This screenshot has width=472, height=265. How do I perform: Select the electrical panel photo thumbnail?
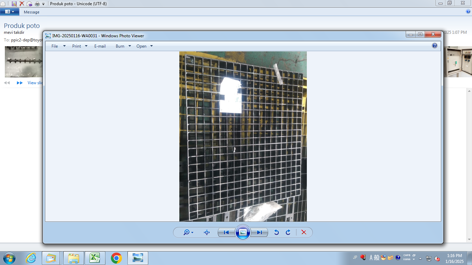coord(457,62)
